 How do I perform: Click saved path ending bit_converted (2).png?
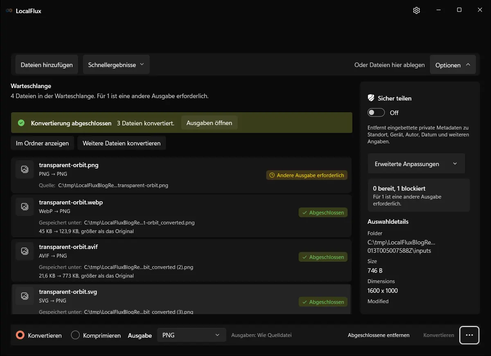point(138,267)
